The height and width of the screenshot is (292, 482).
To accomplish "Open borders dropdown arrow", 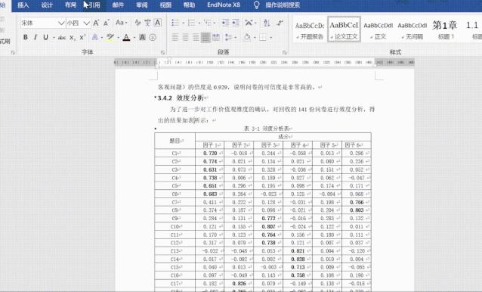I will click(x=270, y=38).
